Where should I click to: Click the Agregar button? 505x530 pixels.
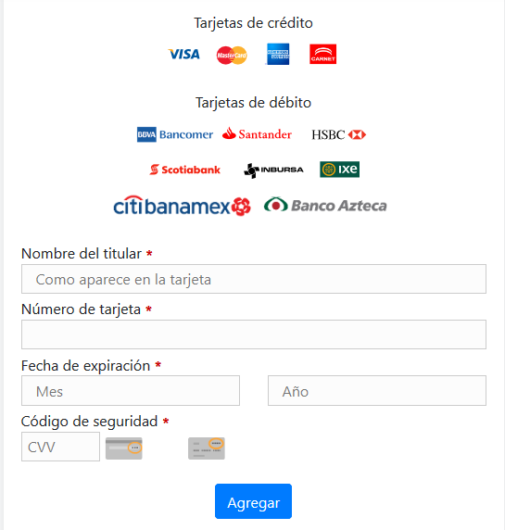click(x=254, y=501)
